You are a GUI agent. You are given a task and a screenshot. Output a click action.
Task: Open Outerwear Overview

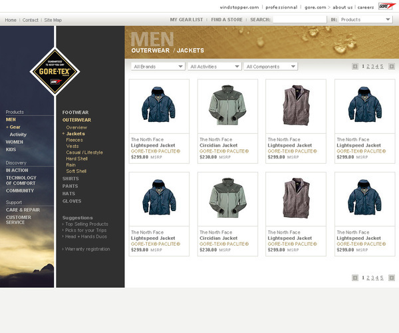pyautogui.click(x=76, y=127)
